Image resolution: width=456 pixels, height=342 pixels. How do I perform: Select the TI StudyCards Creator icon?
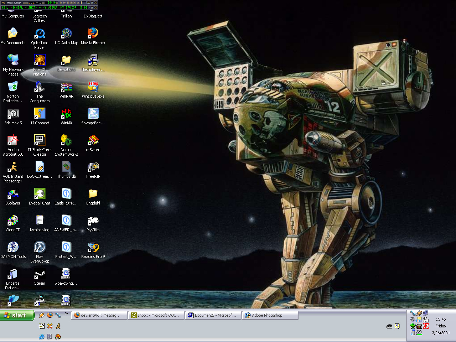pyautogui.click(x=40, y=145)
